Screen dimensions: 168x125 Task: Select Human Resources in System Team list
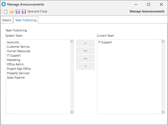(x=19, y=51)
